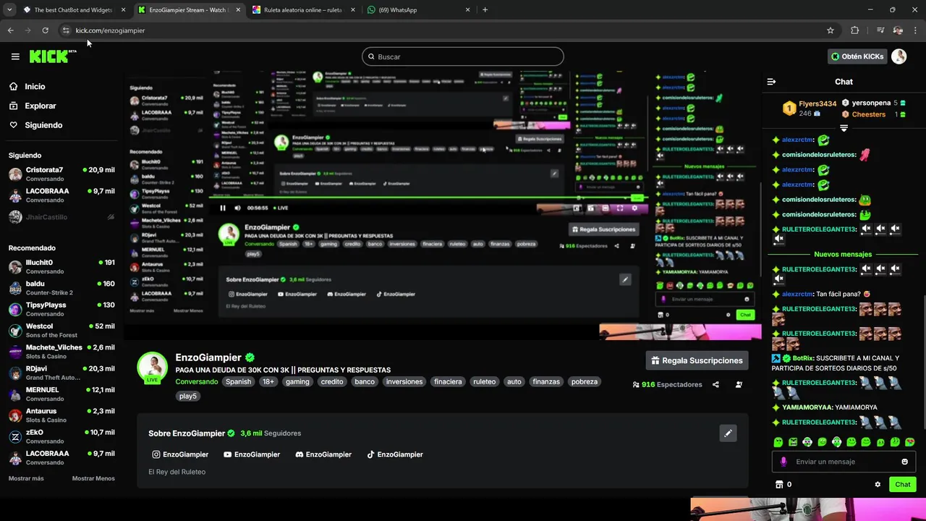Image resolution: width=926 pixels, height=521 pixels.
Task: Open chat settings gear beside Chat button
Action: click(x=878, y=485)
